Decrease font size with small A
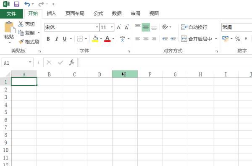 tap(127, 27)
